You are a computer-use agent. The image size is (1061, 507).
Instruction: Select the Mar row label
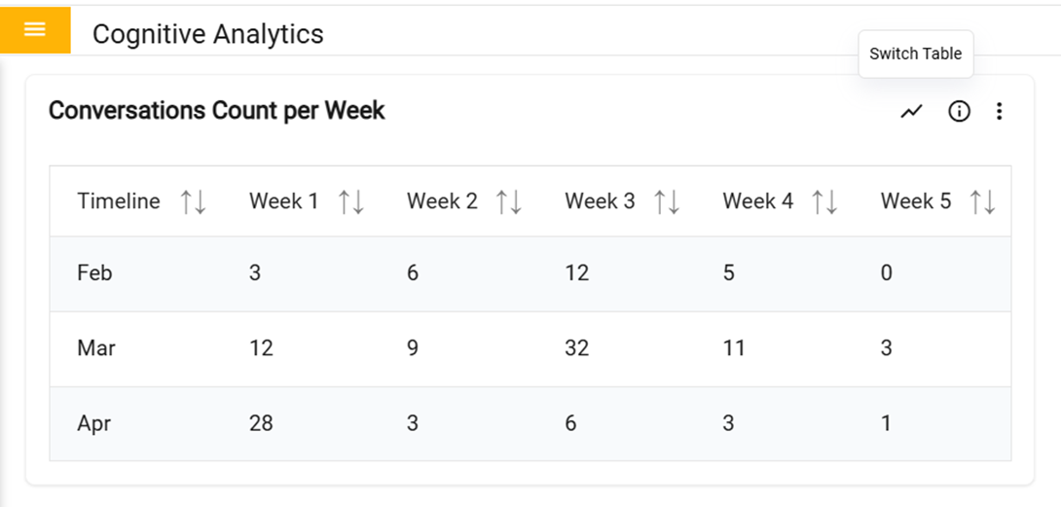[x=96, y=348]
